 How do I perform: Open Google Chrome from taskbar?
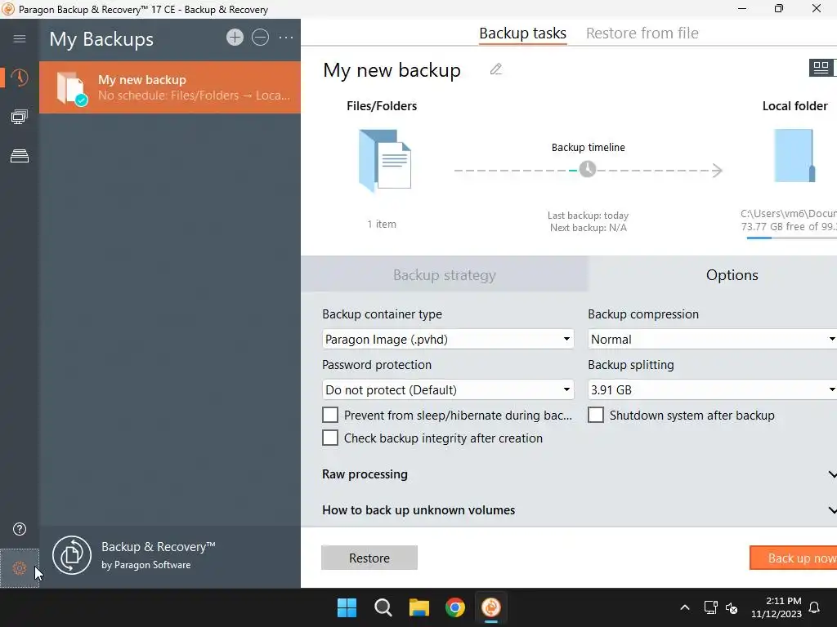454,607
